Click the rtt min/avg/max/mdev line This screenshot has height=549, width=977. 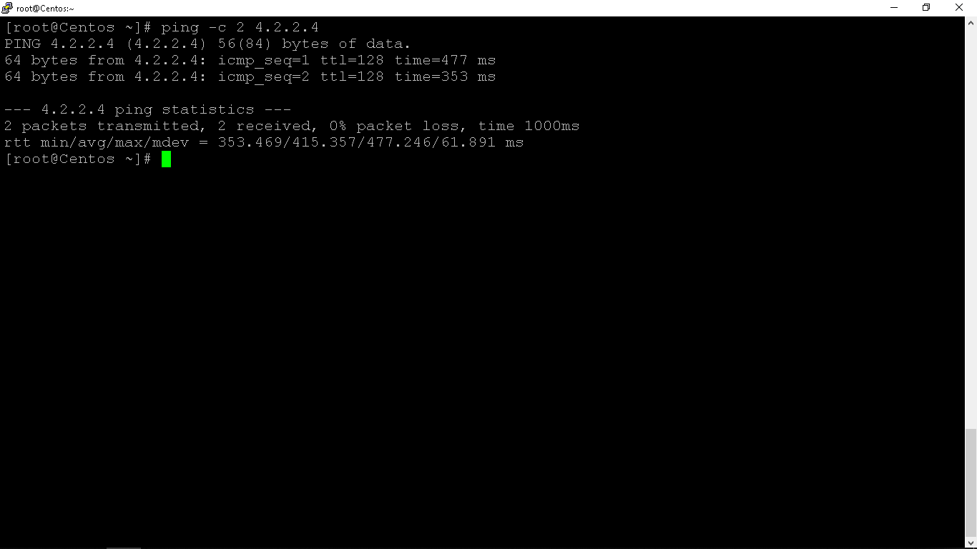click(264, 142)
